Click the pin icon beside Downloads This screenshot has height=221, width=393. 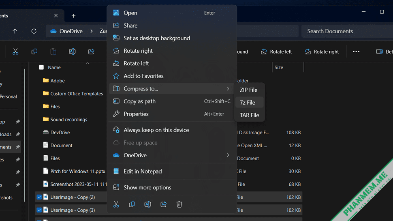(x=18, y=134)
